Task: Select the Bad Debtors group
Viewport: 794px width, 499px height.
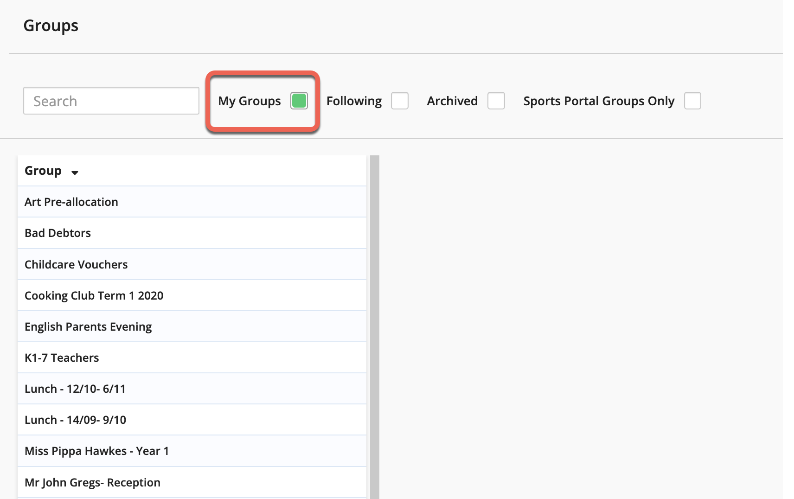Action: 192,233
